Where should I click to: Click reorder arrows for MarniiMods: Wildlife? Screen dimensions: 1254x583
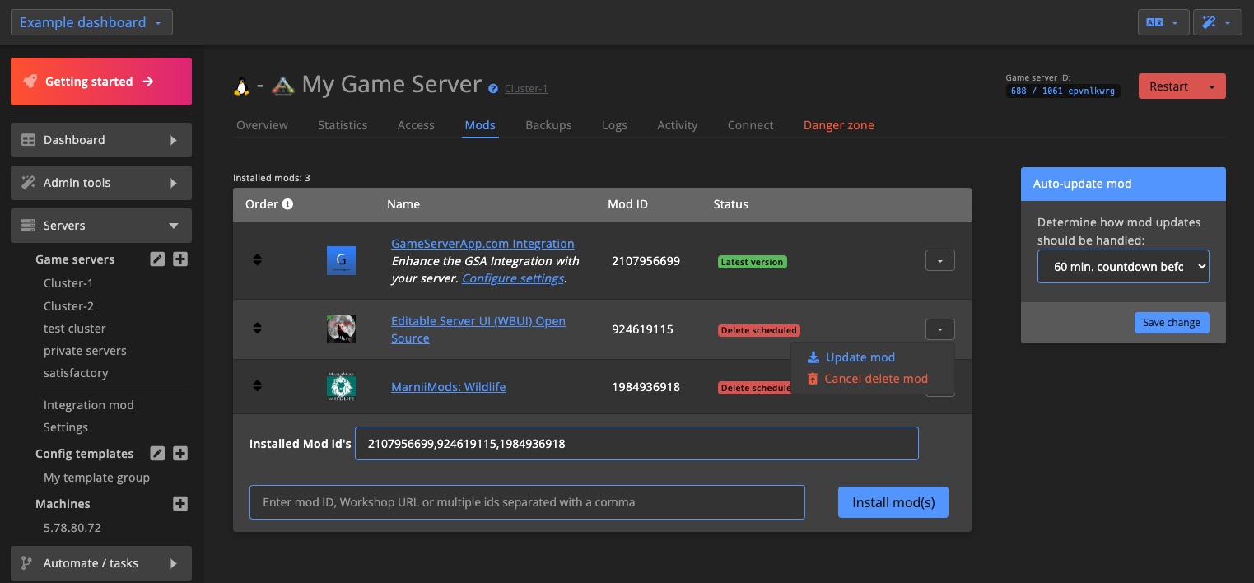(258, 386)
